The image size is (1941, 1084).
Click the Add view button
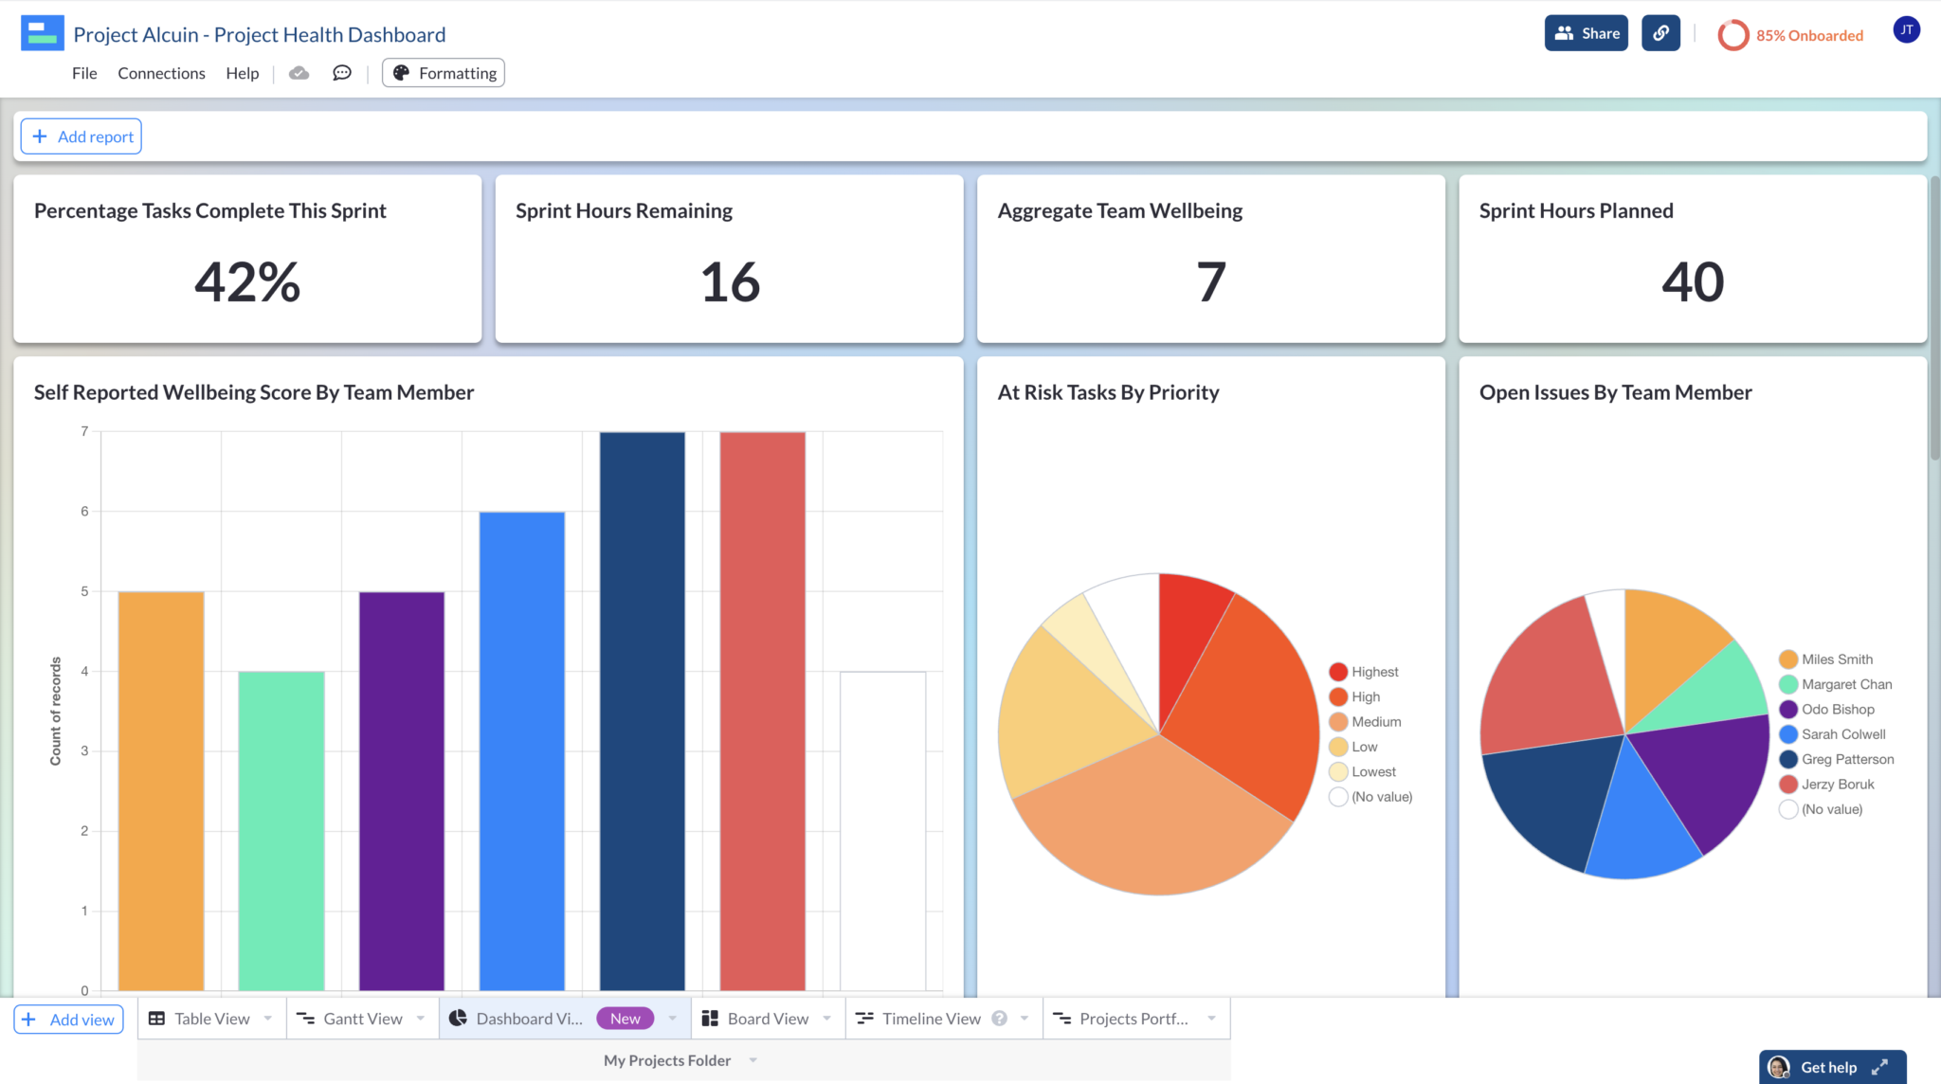[68, 1020]
